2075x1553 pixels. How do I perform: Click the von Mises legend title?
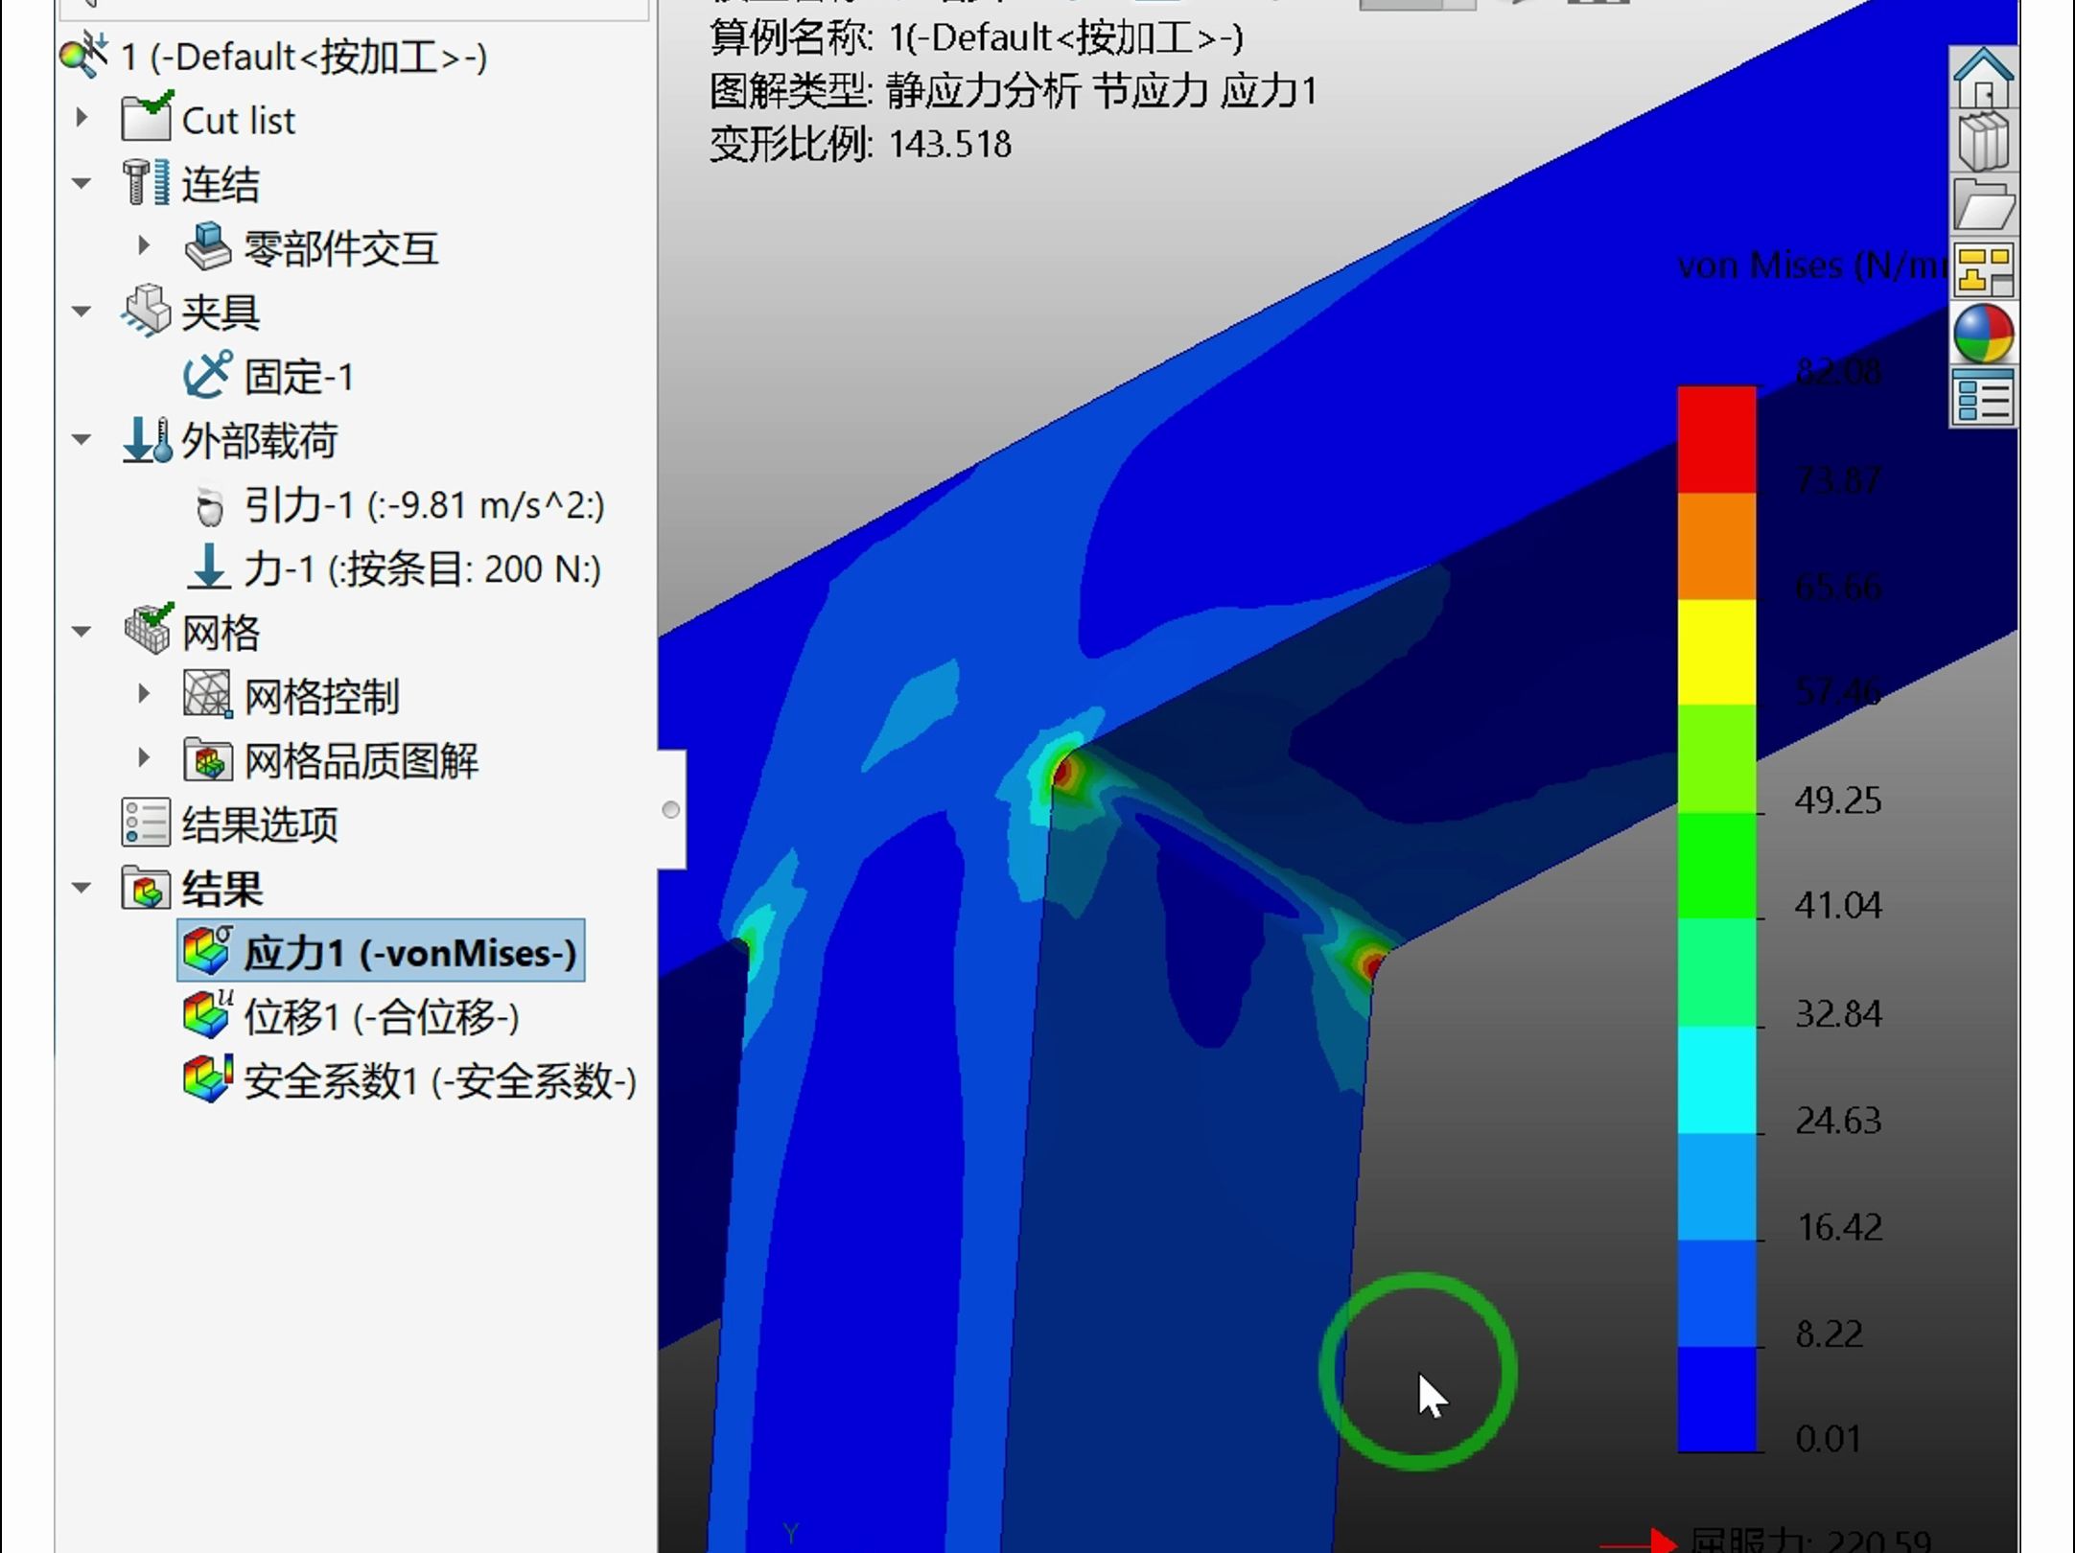coord(1812,265)
